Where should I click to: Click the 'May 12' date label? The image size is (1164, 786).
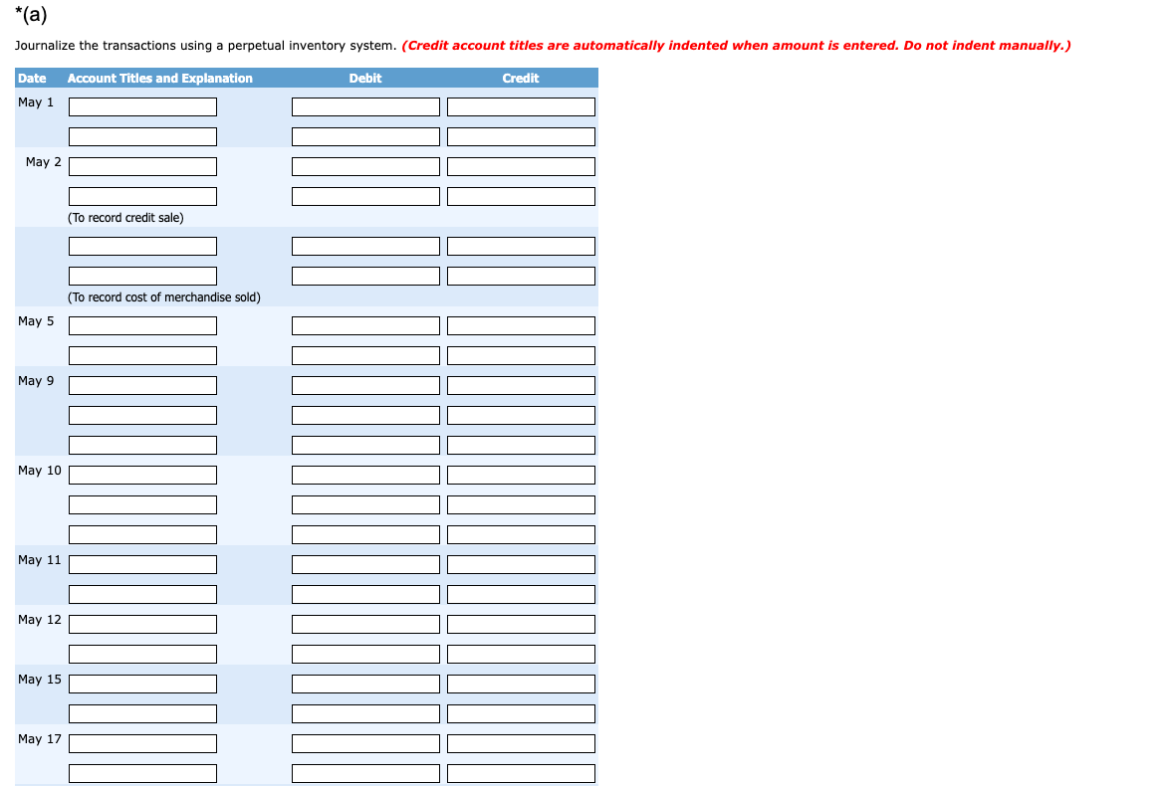click(x=40, y=619)
